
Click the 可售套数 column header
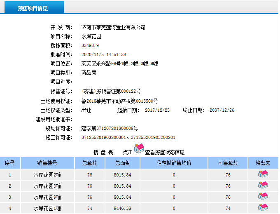pyautogui.click(x=228, y=163)
